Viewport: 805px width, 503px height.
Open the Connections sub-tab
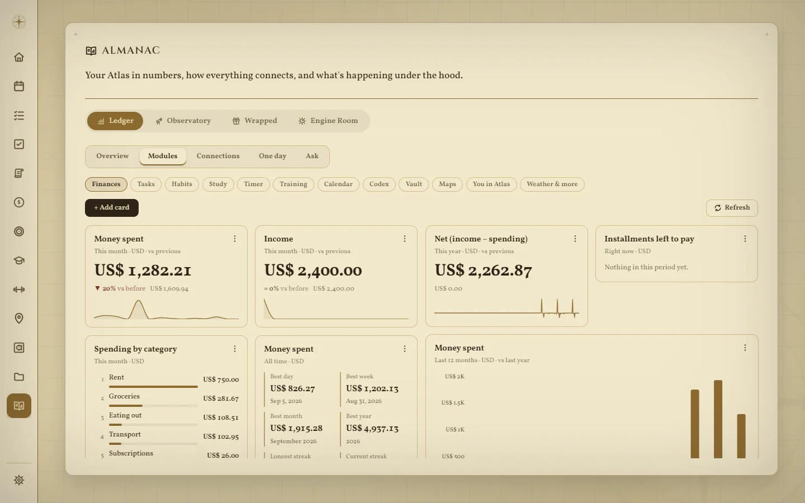218,156
